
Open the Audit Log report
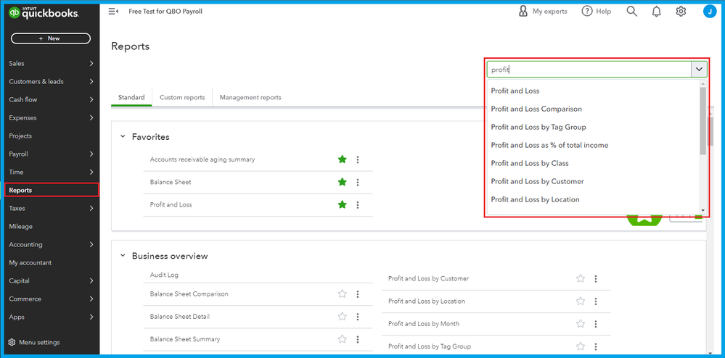point(164,275)
